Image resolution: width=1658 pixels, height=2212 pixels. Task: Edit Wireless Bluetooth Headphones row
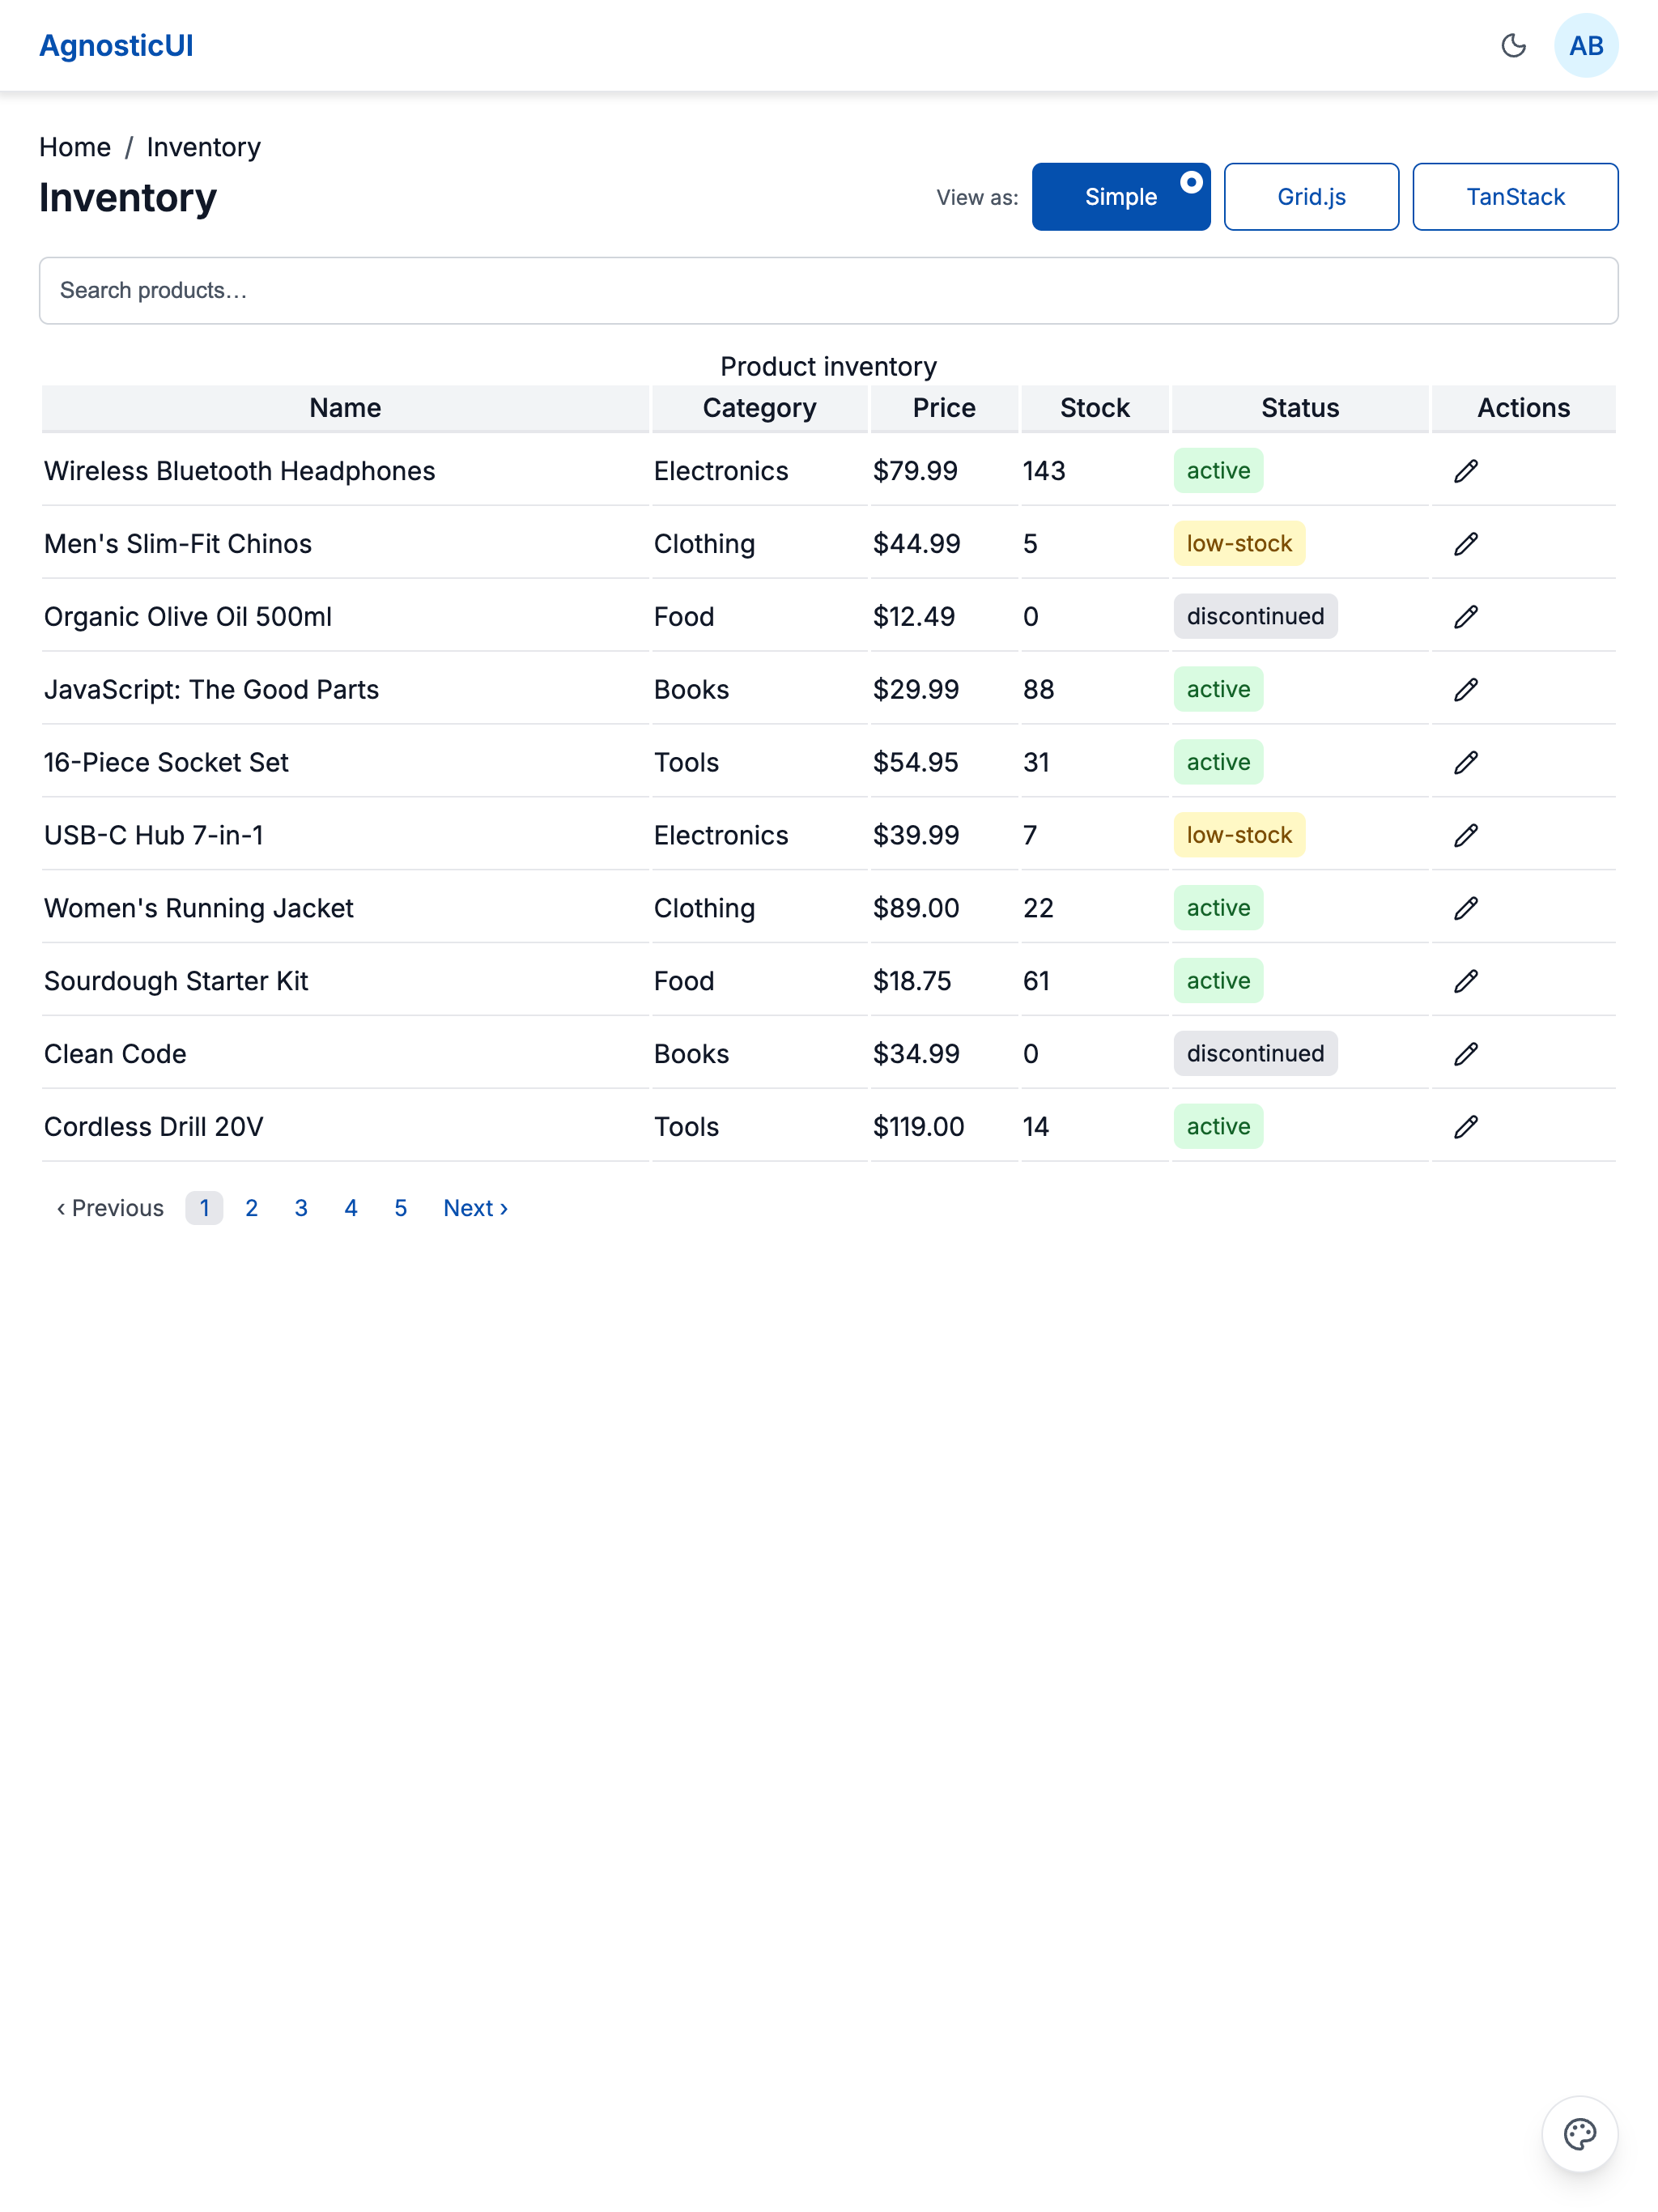pos(1465,471)
